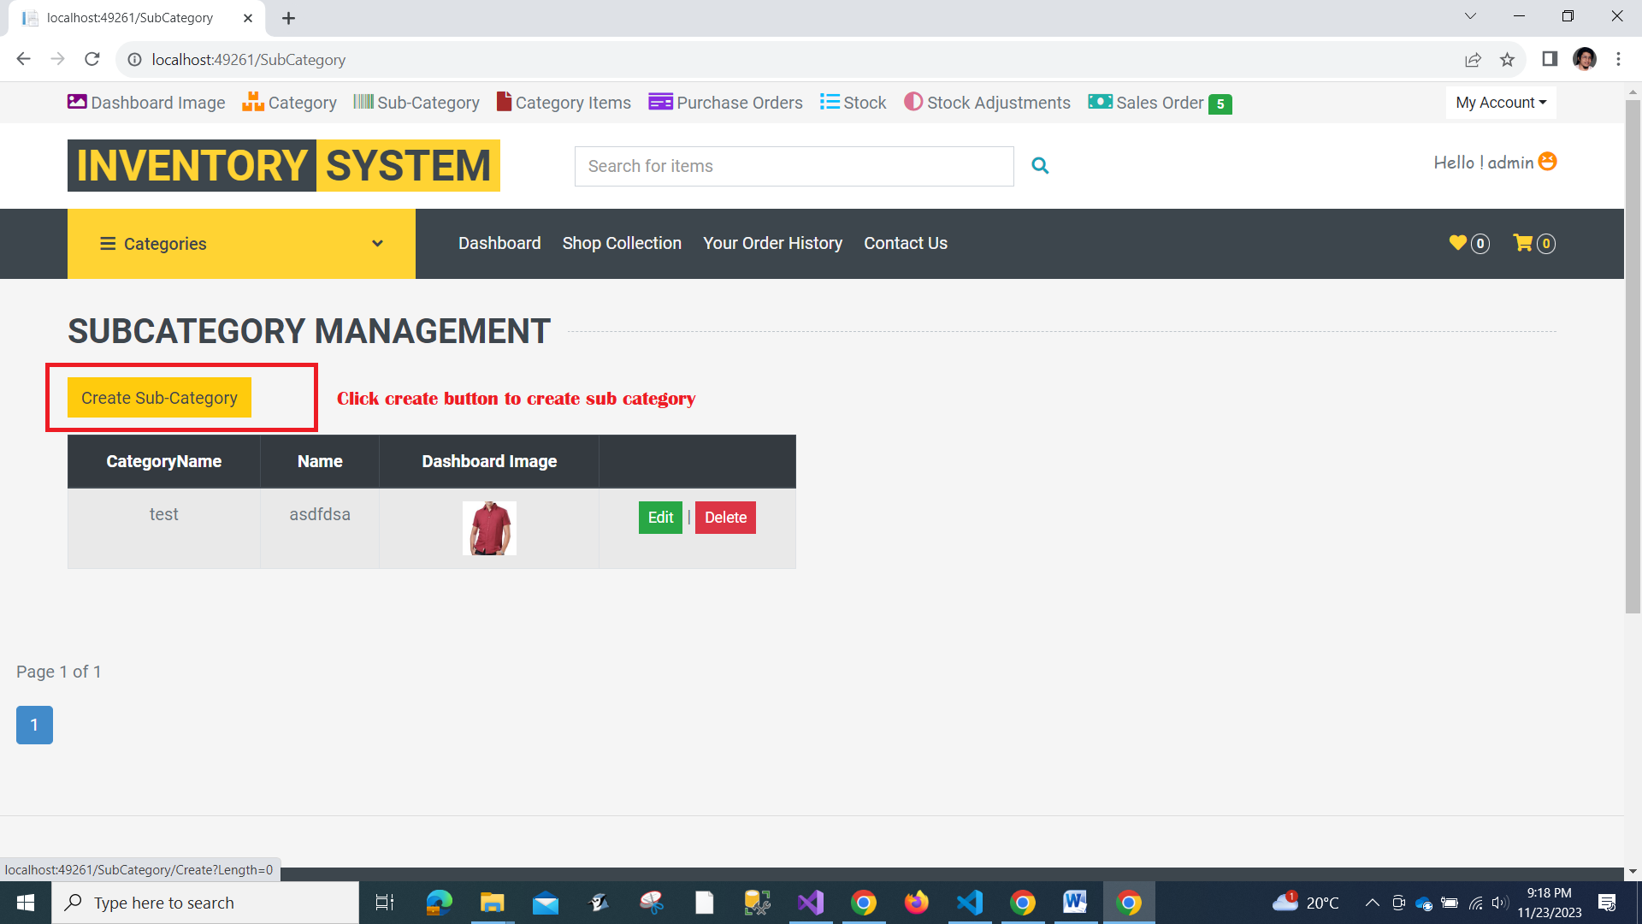The image size is (1642, 924).
Task: Open Dashboard Image admin link
Action: tap(146, 103)
